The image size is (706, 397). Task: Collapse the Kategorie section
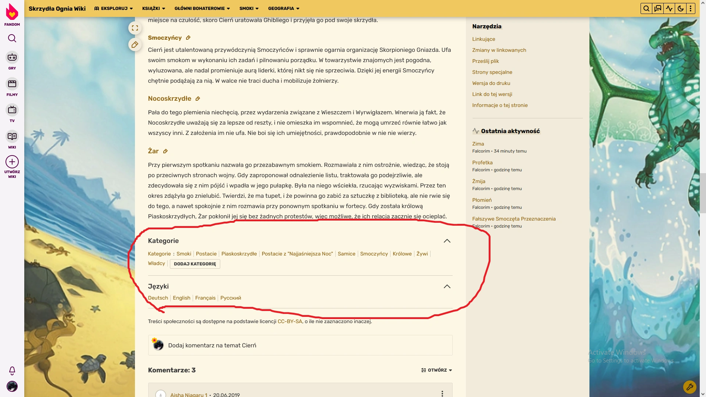[447, 241]
